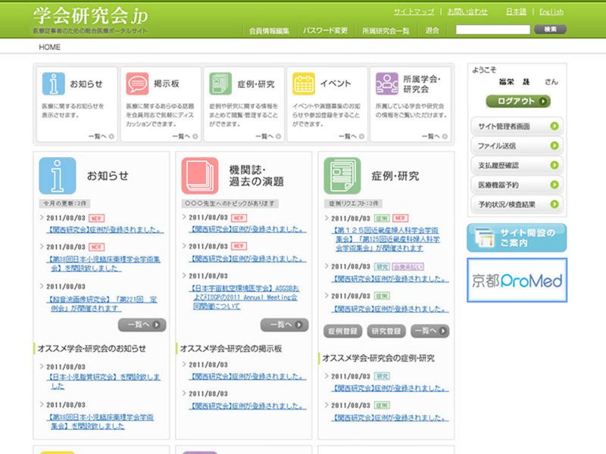
Task: Click the search input field in header
Action: tap(492, 30)
